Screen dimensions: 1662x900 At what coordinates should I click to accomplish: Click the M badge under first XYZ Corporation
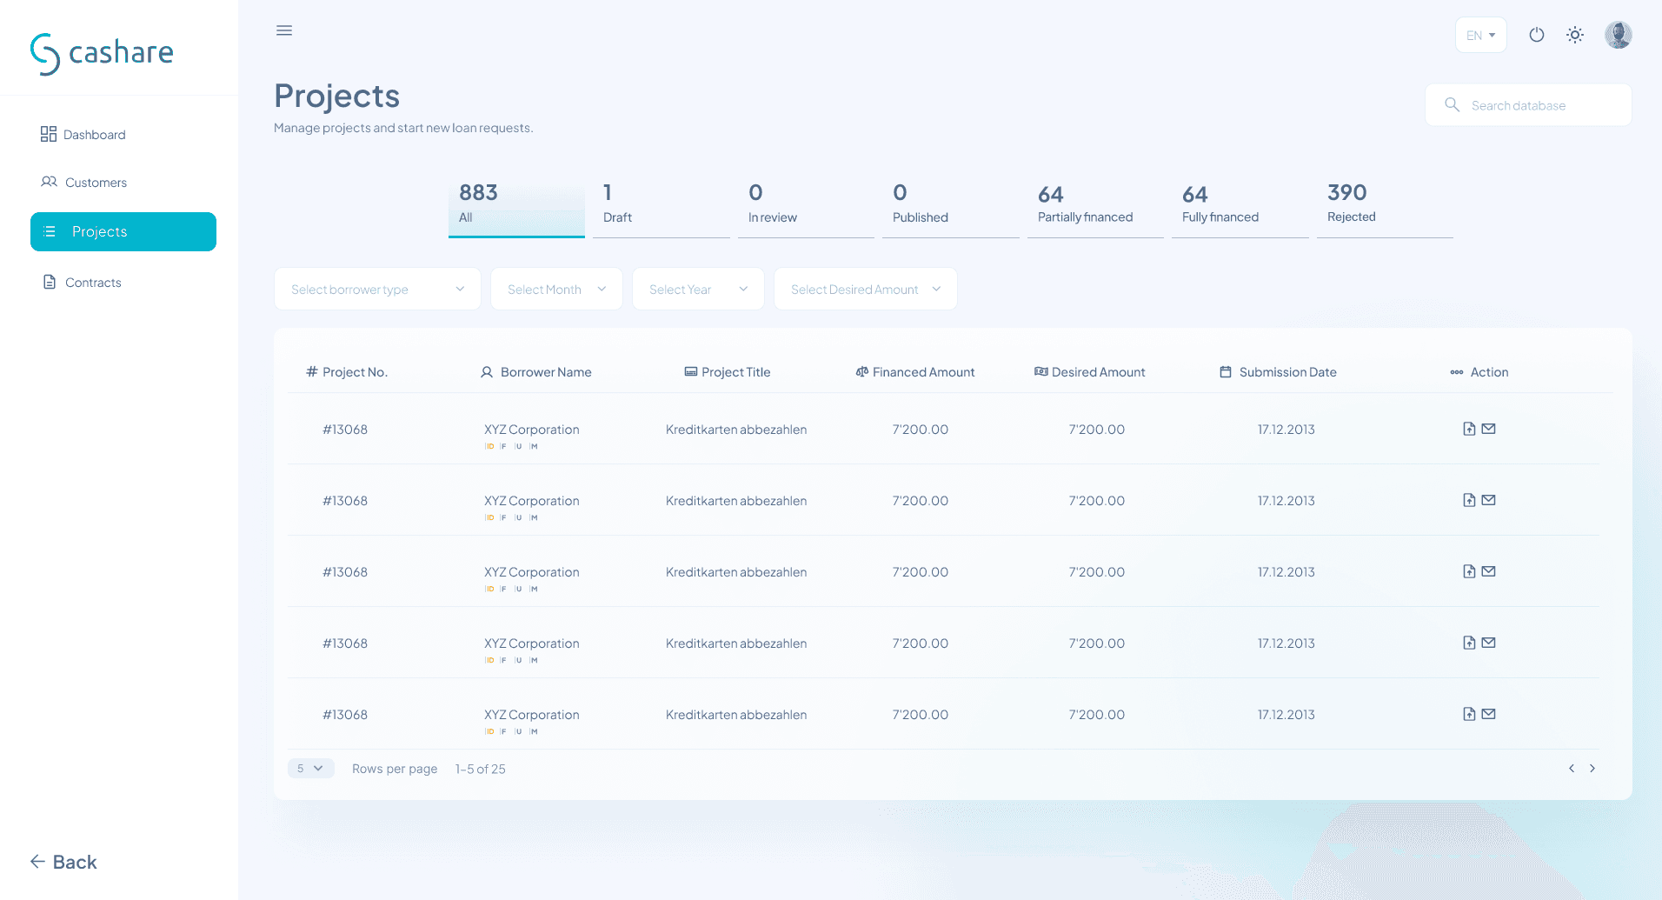tap(534, 446)
